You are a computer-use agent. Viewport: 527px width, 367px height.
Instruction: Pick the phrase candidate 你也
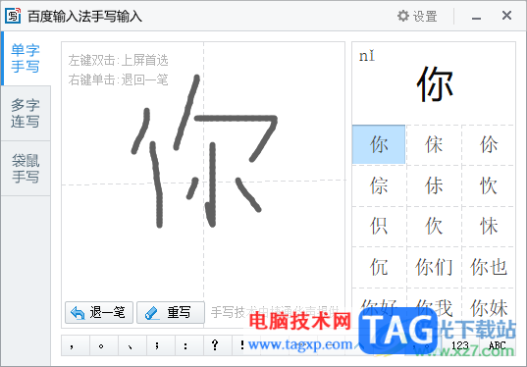[489, 267]
